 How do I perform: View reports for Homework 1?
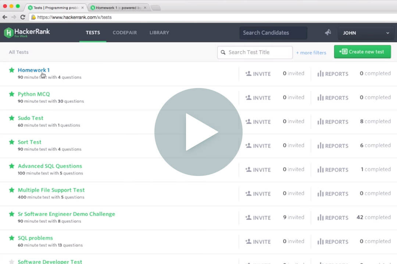click(x=333, y=74)
